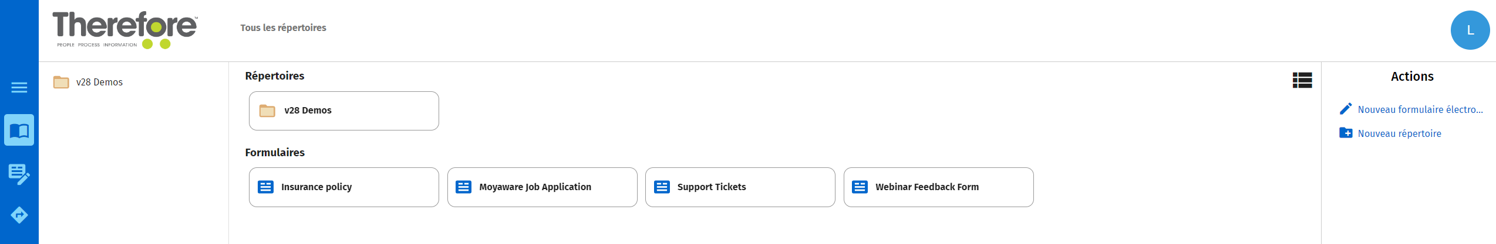
Task: Open the form editing sidebar icon
Action: coord(19,174)
